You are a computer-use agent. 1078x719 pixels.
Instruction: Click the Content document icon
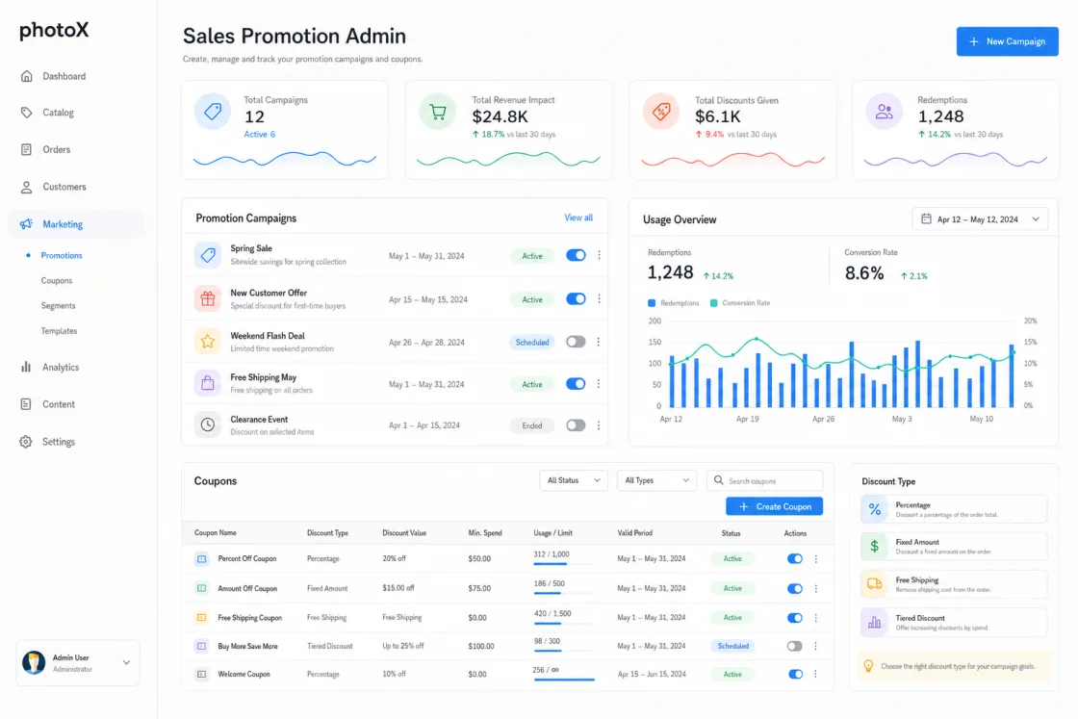[26, 404]
